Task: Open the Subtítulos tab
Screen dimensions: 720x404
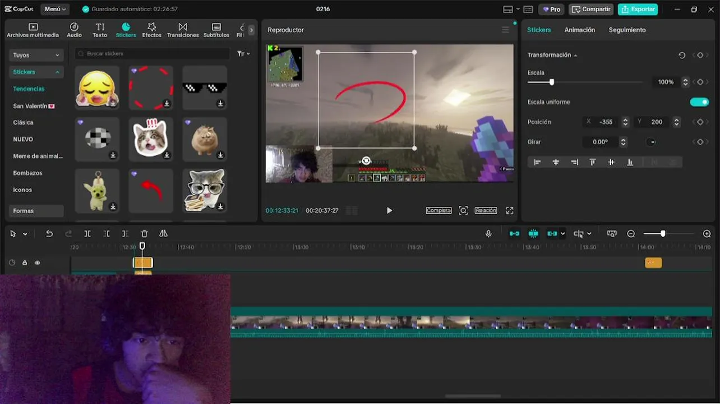Action: pos(216,30)
